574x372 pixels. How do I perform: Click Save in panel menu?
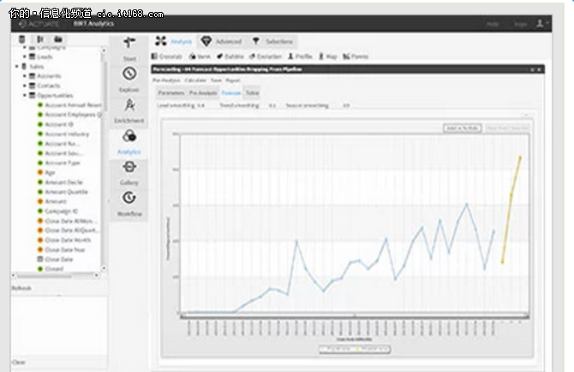[217, 80]
